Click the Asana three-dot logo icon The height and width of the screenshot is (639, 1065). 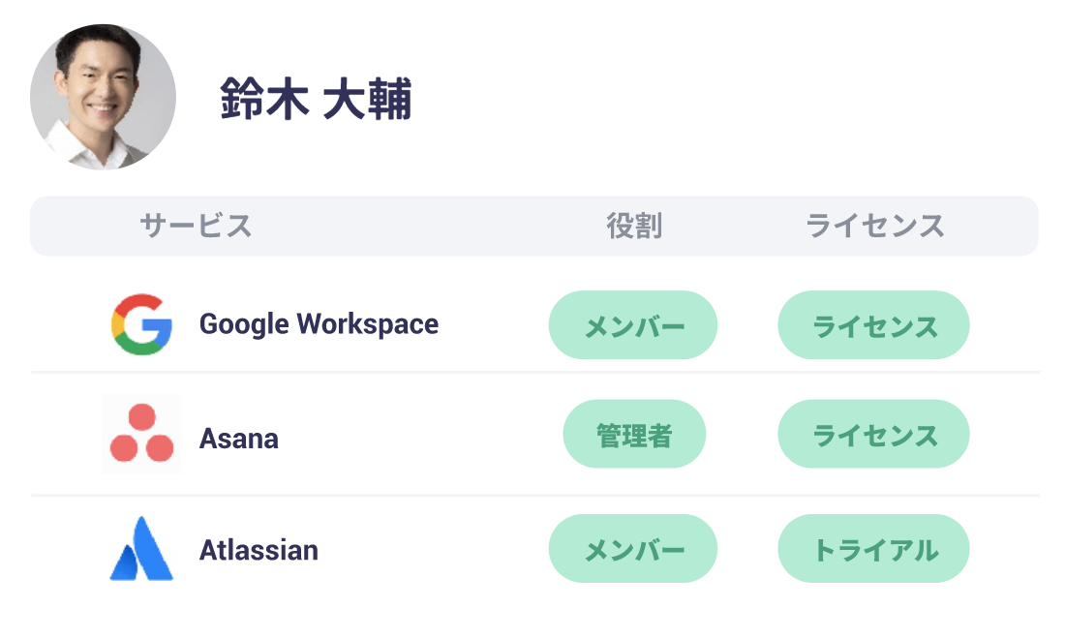[141, 434]
